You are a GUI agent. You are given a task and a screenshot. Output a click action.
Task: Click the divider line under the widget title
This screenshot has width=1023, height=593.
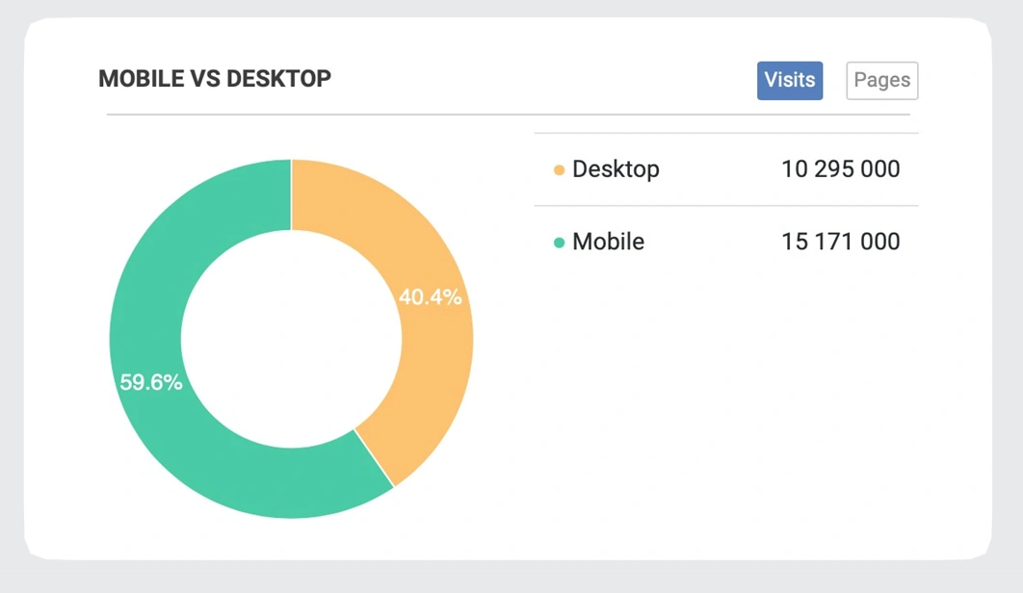[508, 116]
